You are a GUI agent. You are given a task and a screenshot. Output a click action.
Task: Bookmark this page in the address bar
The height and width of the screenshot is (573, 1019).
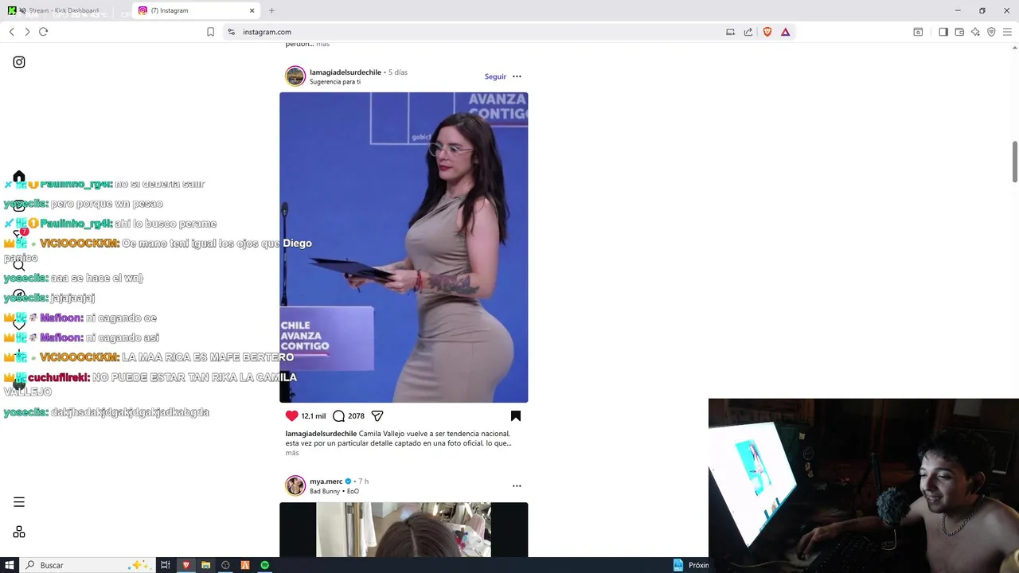(x=210, y=32)
